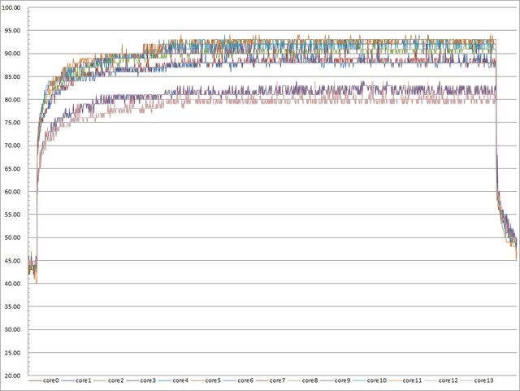Click the 90.00 y-axis label
520x391 pixels.
15,54
